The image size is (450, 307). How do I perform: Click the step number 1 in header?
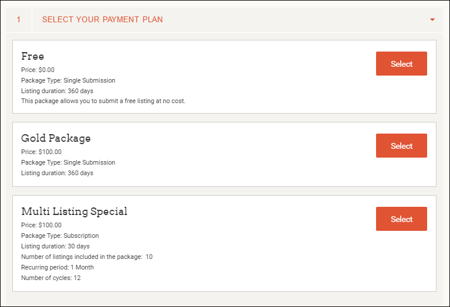[19, 19]
